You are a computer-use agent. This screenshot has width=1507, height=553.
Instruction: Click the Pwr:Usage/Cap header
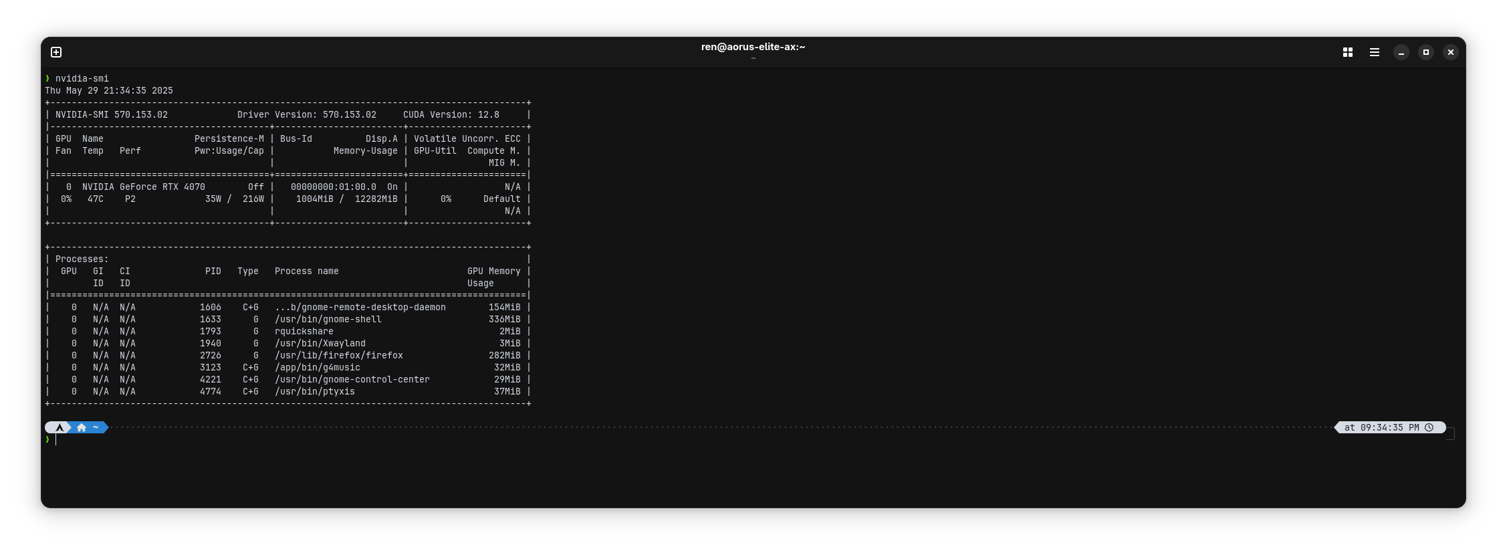pyautogui.click(x=229, y=150)
